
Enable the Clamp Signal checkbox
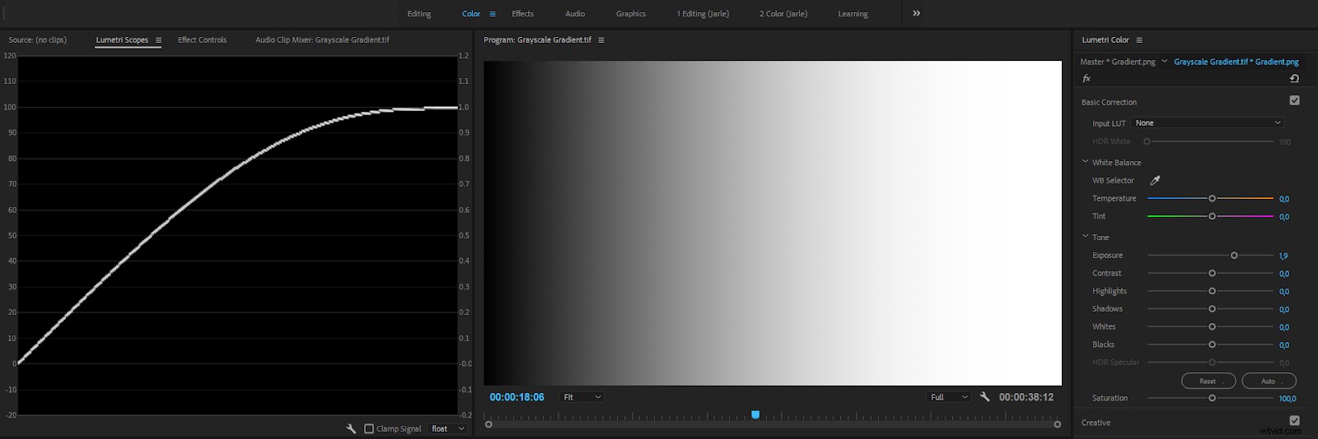point(369,429)
